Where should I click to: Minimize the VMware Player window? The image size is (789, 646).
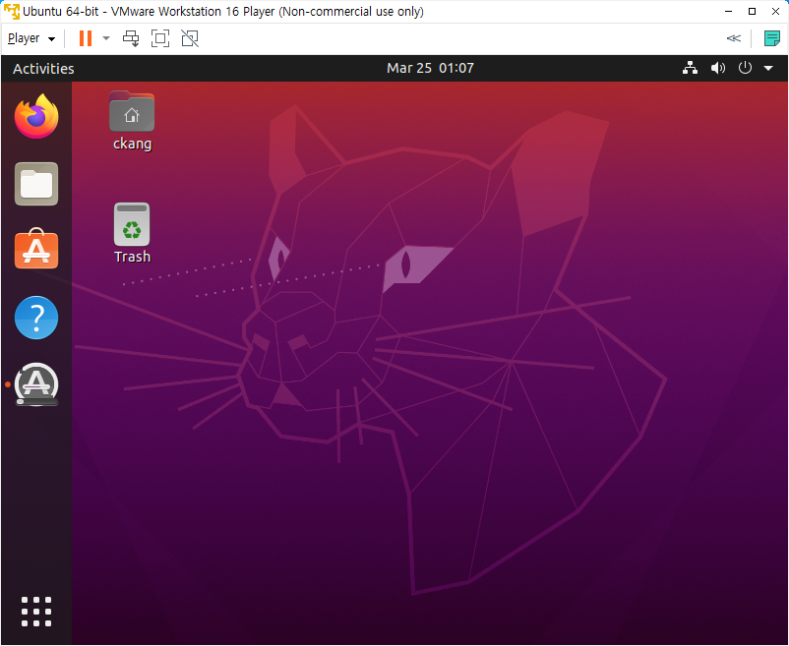click(728, 11)
